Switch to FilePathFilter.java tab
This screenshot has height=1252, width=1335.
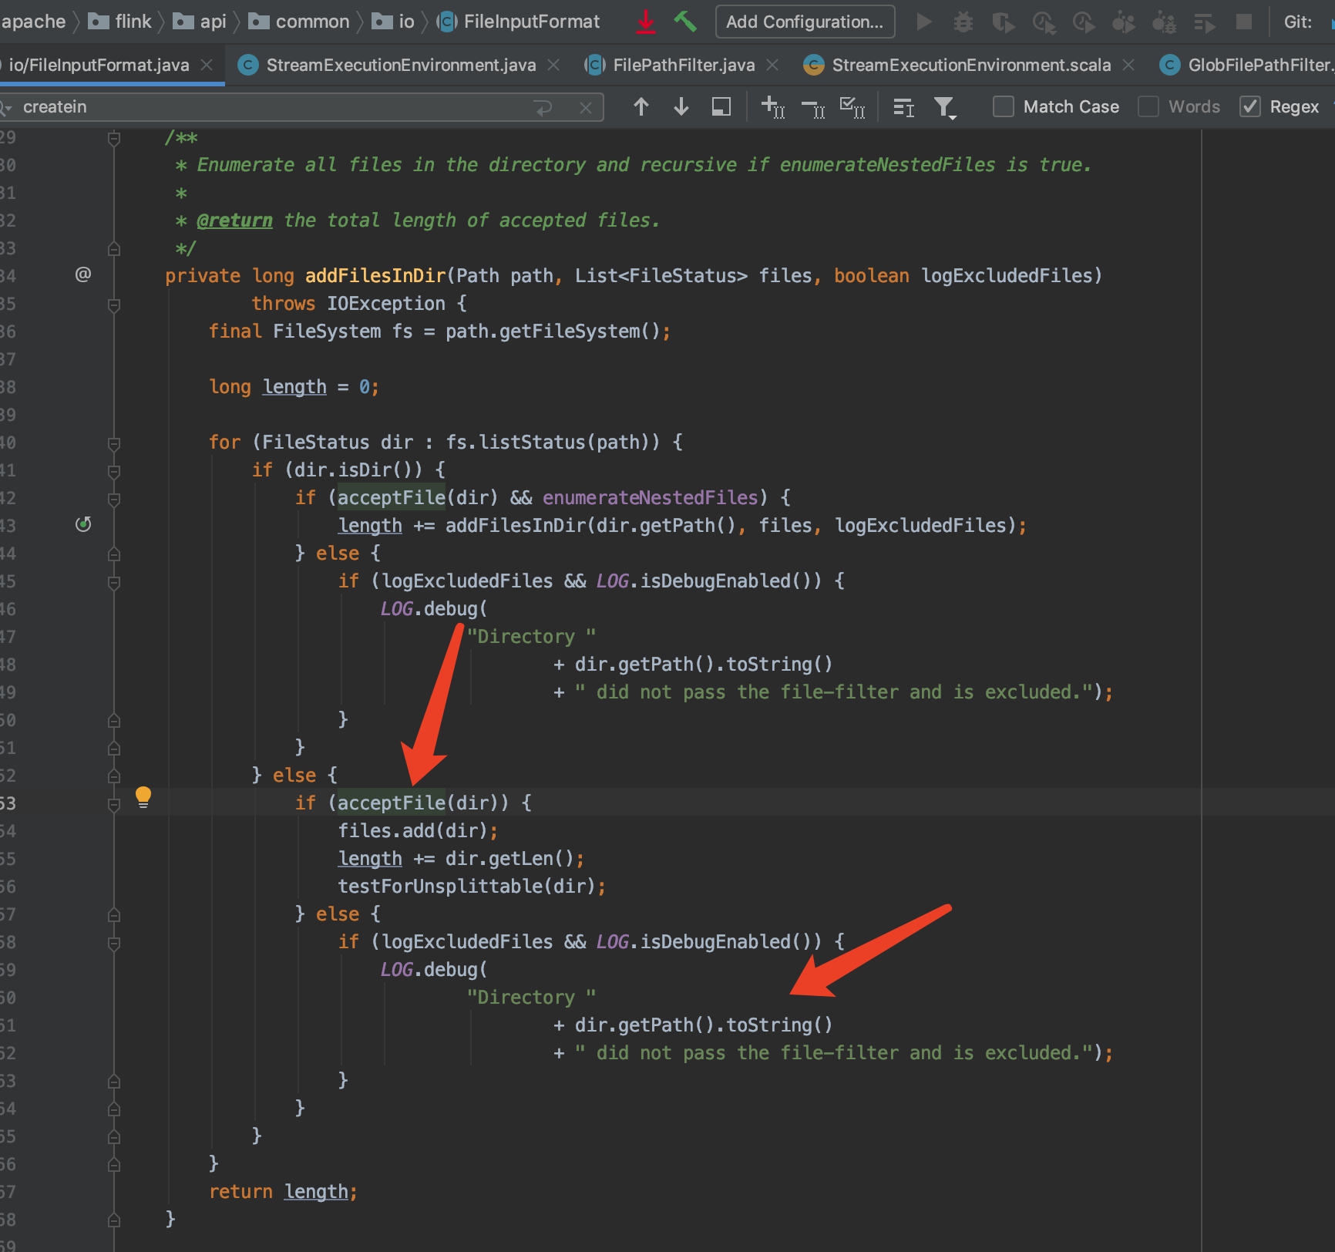pyautogui.click(x=681, y=65)
